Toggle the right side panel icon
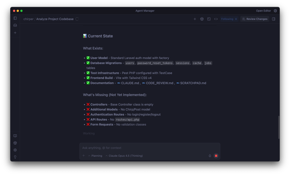The width and height of the screenshot is (290, 175). [x=274, y=19]
